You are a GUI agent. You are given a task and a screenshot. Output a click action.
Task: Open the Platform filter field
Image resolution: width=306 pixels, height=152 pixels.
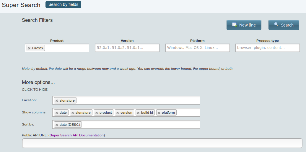[197, 48]
